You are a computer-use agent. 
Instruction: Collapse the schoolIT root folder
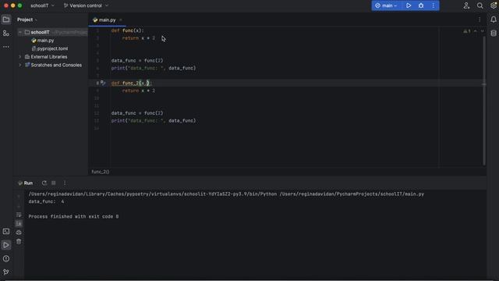[20, 32]
